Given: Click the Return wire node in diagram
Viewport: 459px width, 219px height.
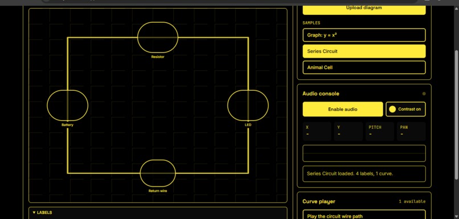Looking at the screenshot, I should click(158, 173).
